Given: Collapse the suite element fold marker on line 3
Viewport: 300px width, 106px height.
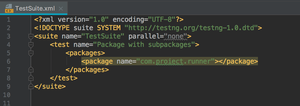Looking at the screenshot, I should [x=31, y=36].
